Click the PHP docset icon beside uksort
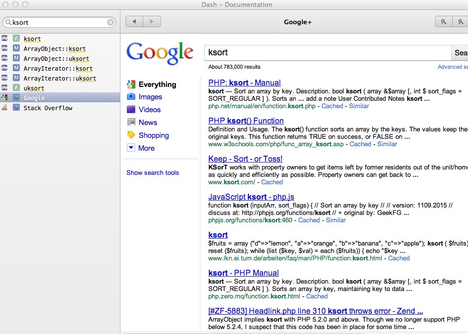This screenshot has width=468, height=334. (4, 87)
